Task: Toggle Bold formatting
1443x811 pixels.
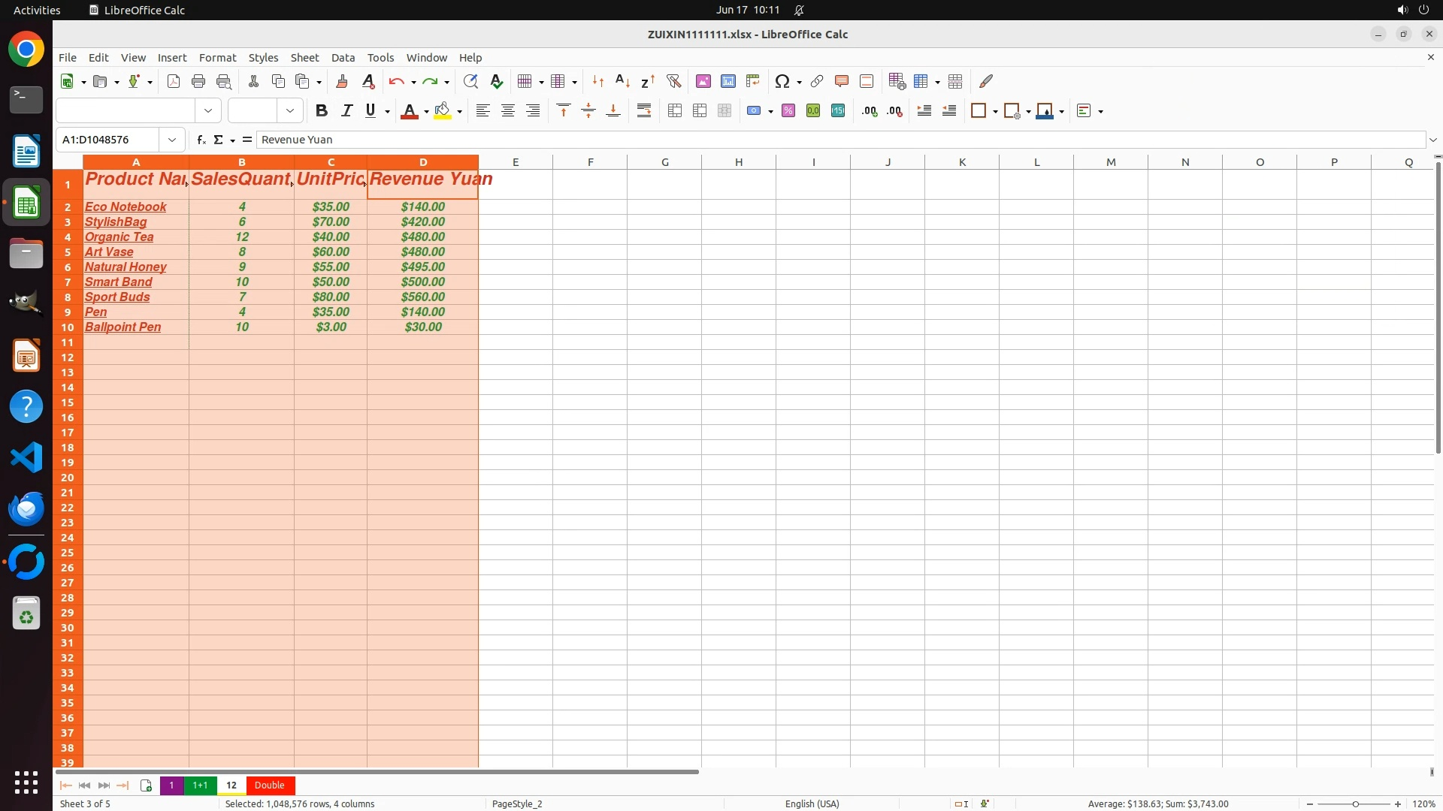Action: click(x=322, y=111)
